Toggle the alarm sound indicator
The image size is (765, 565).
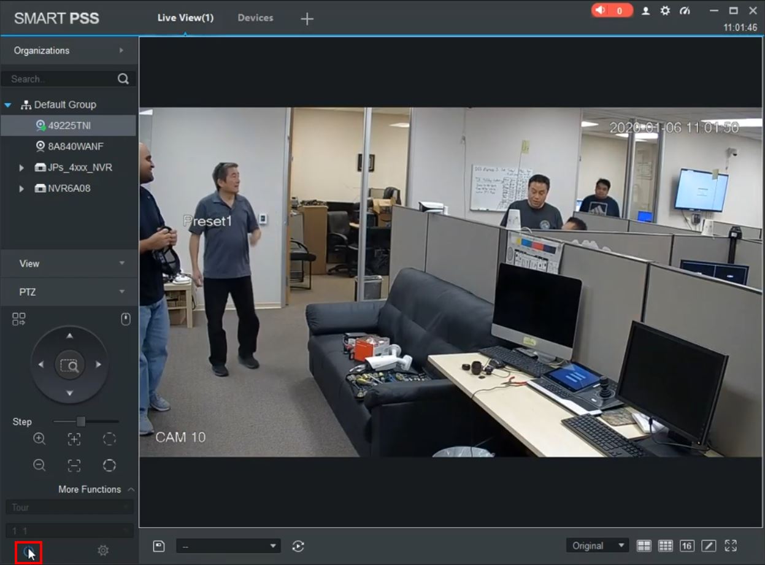[612, 10]
